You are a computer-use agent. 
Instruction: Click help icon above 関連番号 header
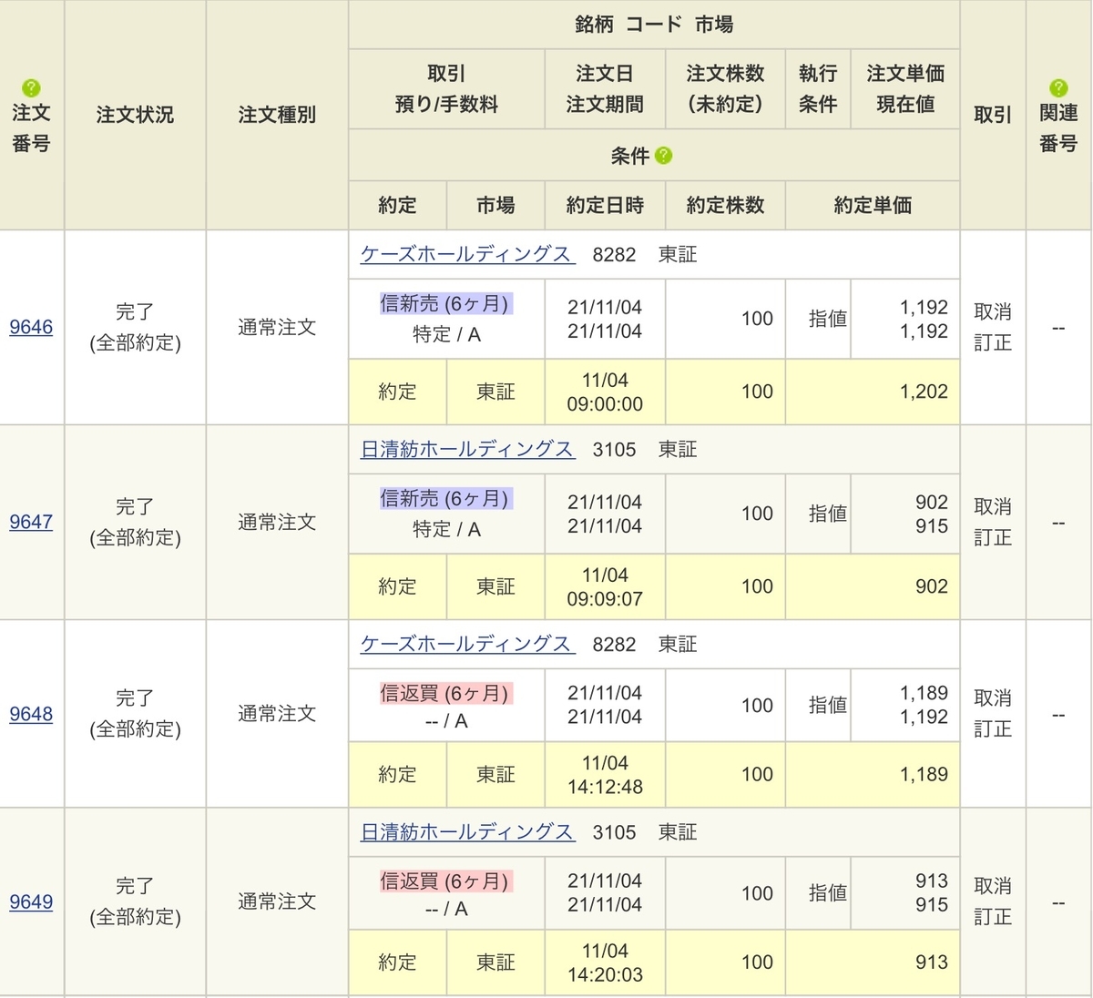pyautogui.click(x=1058, y=87)
